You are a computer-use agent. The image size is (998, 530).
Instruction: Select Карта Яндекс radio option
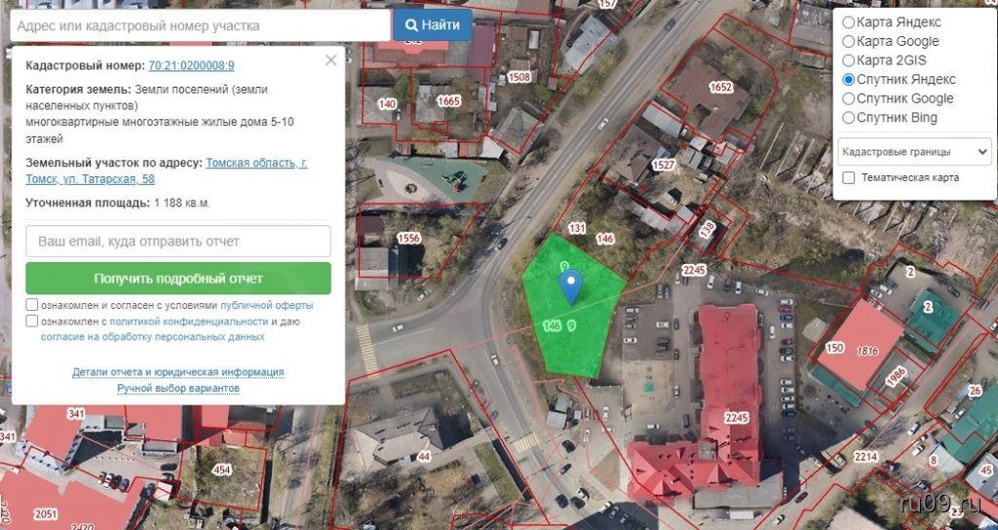tap(849, 22)
